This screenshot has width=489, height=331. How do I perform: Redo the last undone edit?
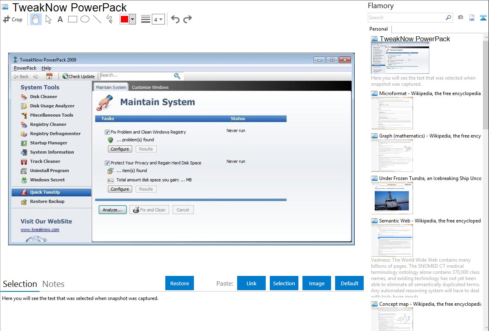[187, 19]
